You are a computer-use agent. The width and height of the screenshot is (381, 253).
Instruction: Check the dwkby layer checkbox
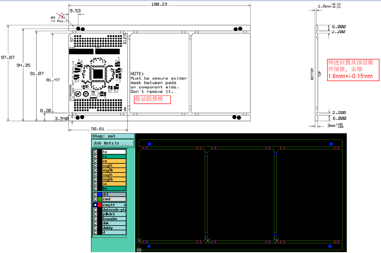pyautogui.click(x=95, y=228)
